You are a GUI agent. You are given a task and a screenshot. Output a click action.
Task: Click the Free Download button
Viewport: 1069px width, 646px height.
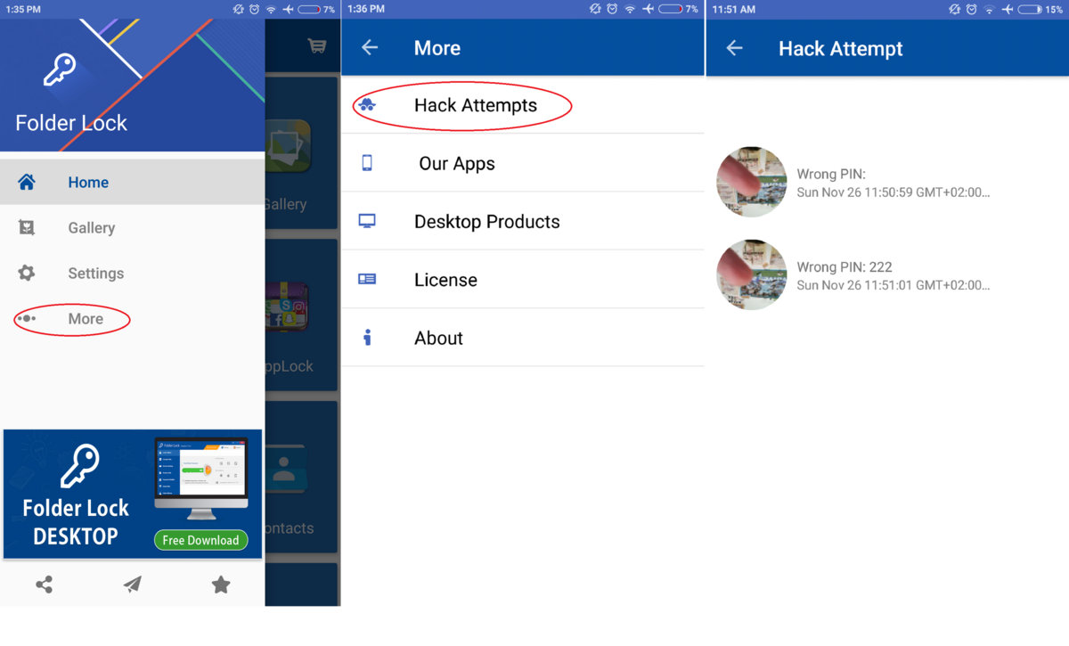tap(200, 540)
